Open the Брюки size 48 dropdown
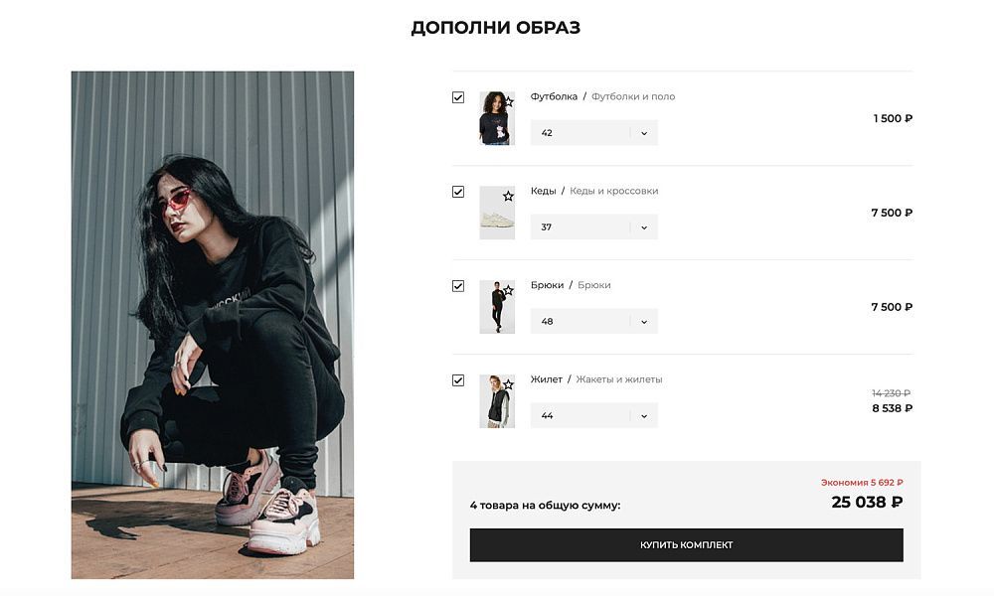Viewport: 994px width, 596px height. pos(593,321)
